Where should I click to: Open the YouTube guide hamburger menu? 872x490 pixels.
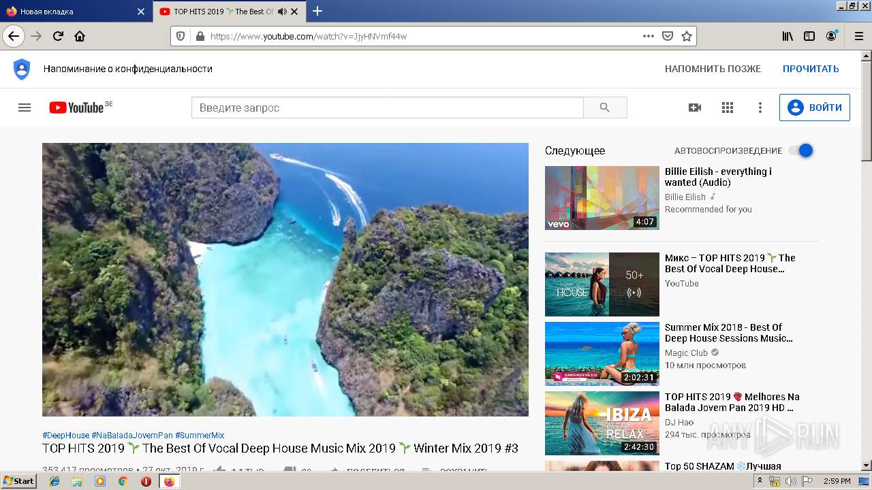point(25,108)
